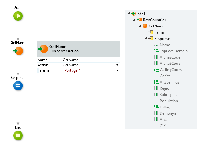
Task: Click the RestCountries API icon
Action: (139, 20)
